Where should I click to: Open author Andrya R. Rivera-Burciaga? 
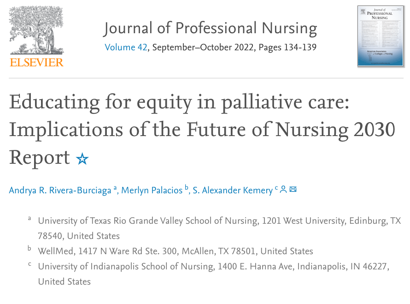tap(60, 191)
